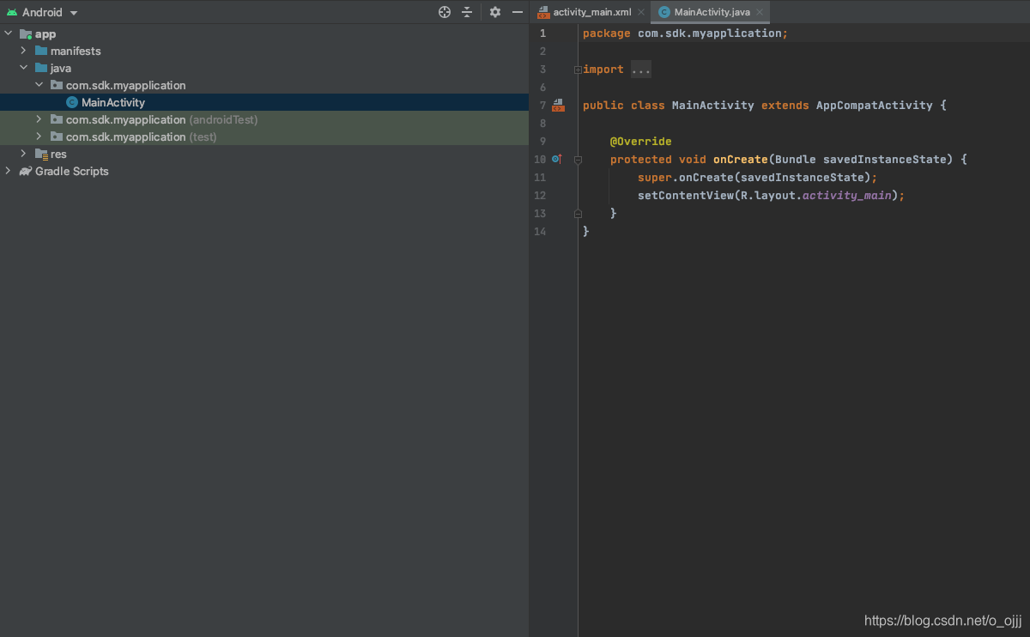Image resolution: width=1030 pixels, height=637 pixels.
Task: Click the related XML file gutter icon on line 7
Action: pyautogui.click(x=558, y=105)
